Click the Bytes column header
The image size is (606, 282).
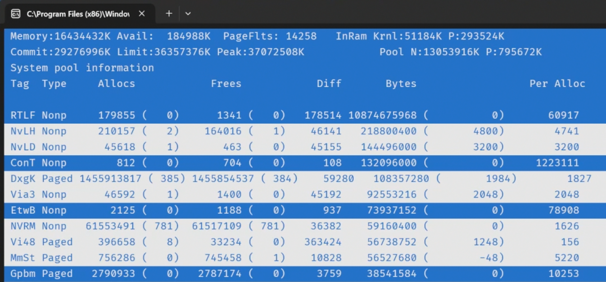point(401,84)
